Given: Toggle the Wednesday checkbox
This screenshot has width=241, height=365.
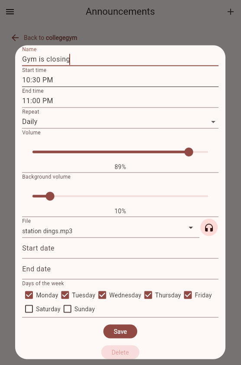Looking at the screenshot, I should [102, 295].
